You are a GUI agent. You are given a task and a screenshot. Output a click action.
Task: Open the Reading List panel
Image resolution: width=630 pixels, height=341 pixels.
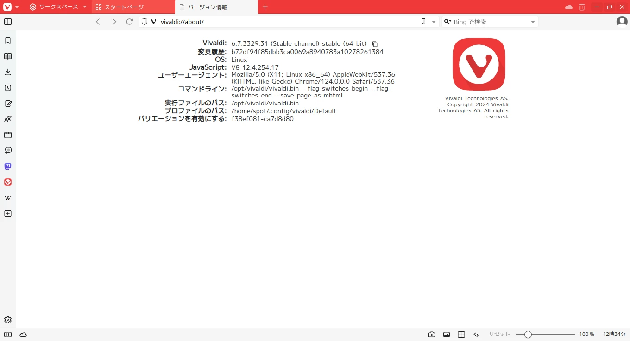(x=8, y=56)
